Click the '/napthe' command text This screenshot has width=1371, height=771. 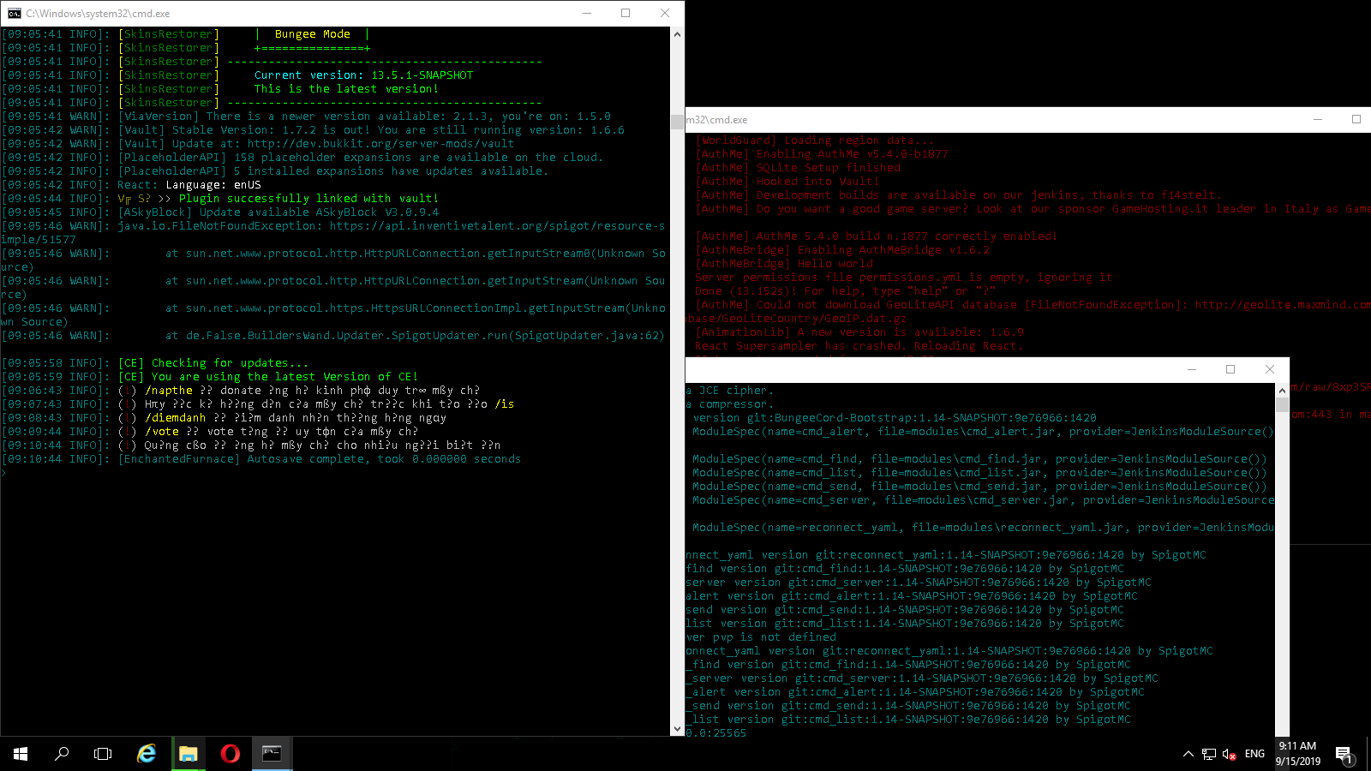[169, 391]
